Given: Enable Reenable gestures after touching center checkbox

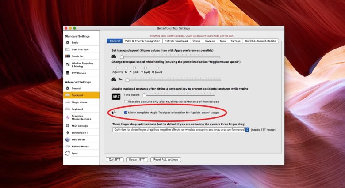Looking at the screenshot, I should 126,102.
